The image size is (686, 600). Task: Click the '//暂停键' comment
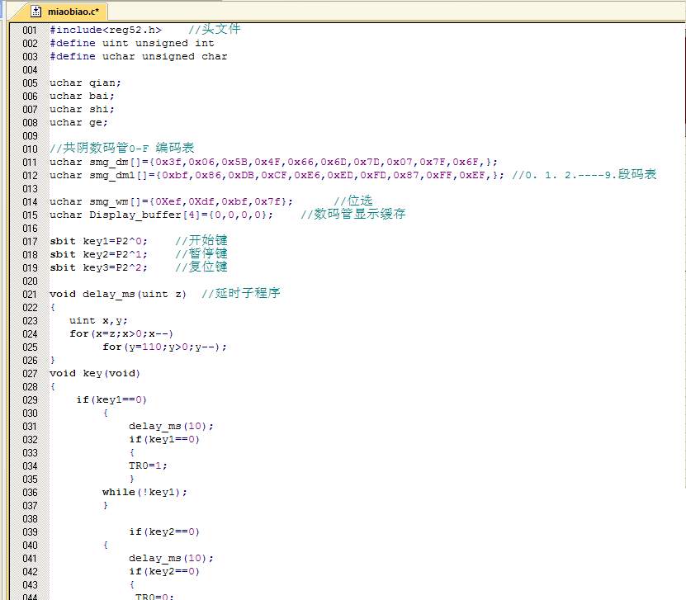tap(201, 253)
